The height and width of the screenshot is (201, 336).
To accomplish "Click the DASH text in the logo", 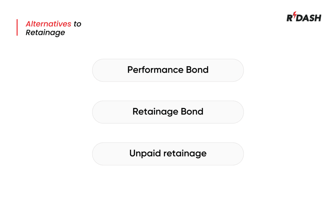I will (309, 18).
